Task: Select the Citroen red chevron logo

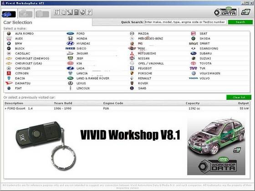Action: [x=9, y=73]
